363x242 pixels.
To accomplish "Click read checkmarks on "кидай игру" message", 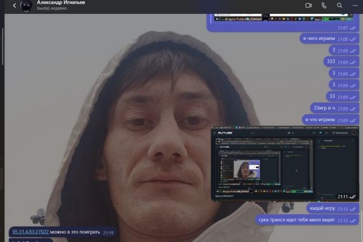I will [352, 209].
